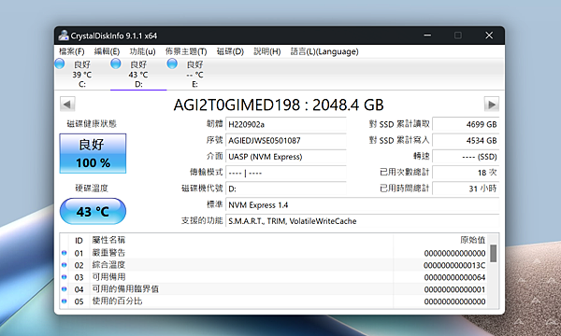
Task: Click the transfer mode field ---- | ----
Action: click(x=286, y=173)
